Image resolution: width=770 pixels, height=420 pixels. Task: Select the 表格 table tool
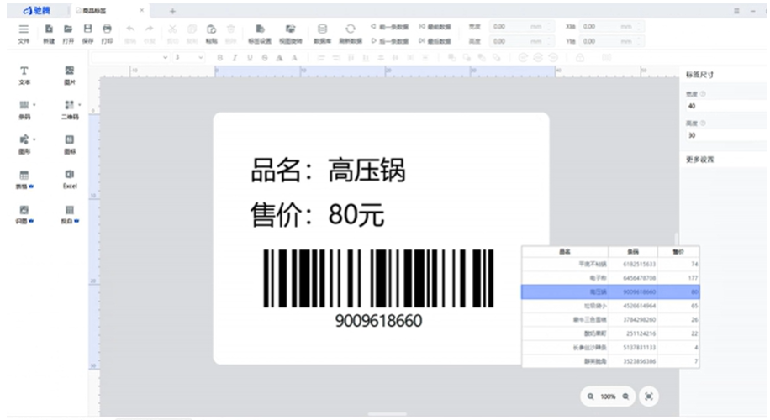[x=24, y=180]
